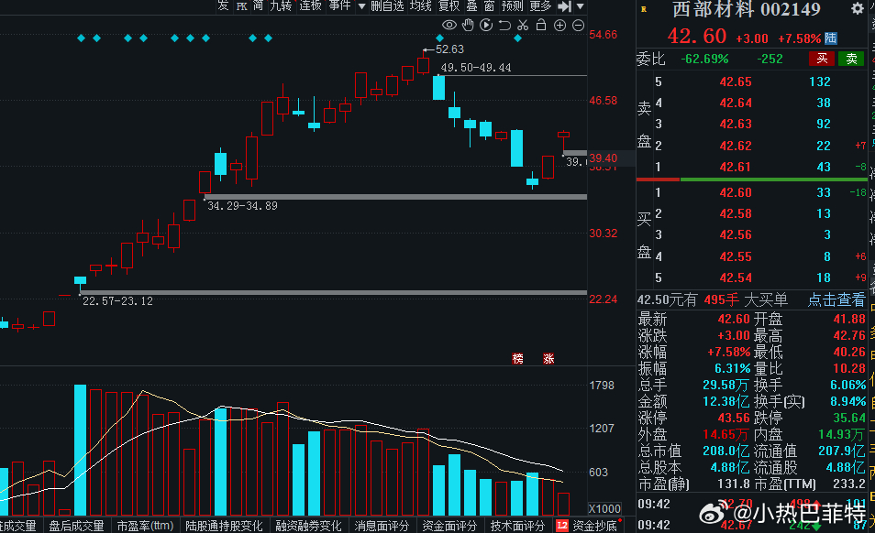
Task: Switch to 陆股通持股变化 tab
Action: pos(224,526)
